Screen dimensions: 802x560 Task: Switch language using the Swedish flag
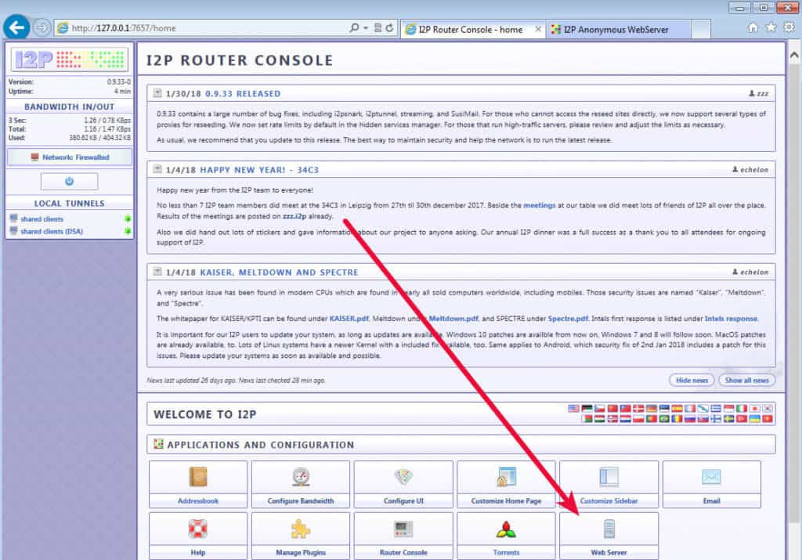coord(729,419)
